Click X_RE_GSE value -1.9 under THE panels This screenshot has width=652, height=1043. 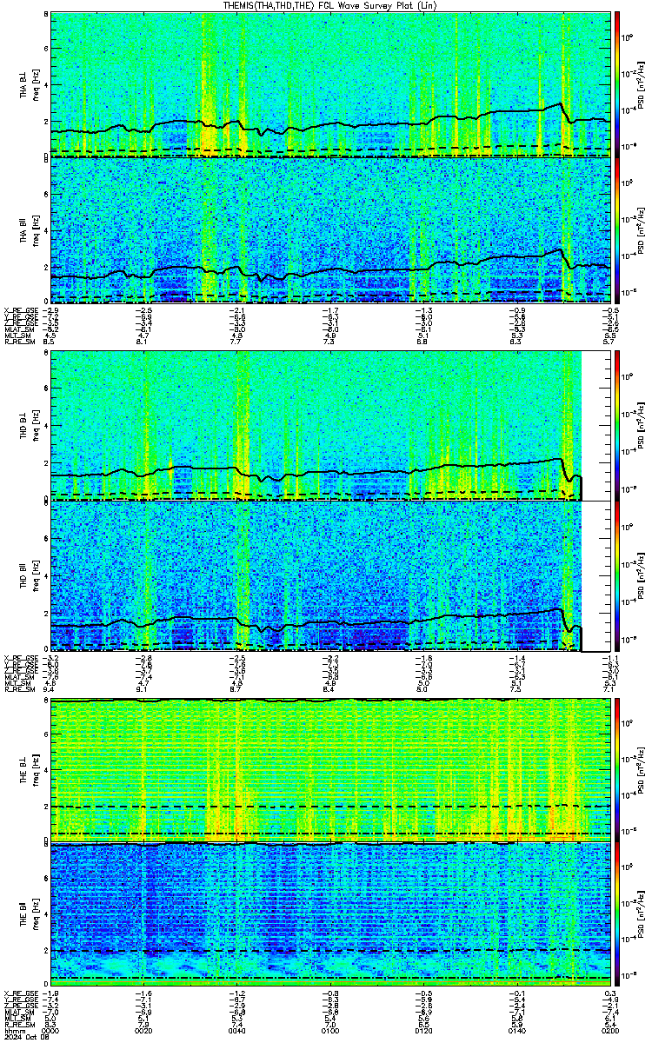tap(49, 993)
